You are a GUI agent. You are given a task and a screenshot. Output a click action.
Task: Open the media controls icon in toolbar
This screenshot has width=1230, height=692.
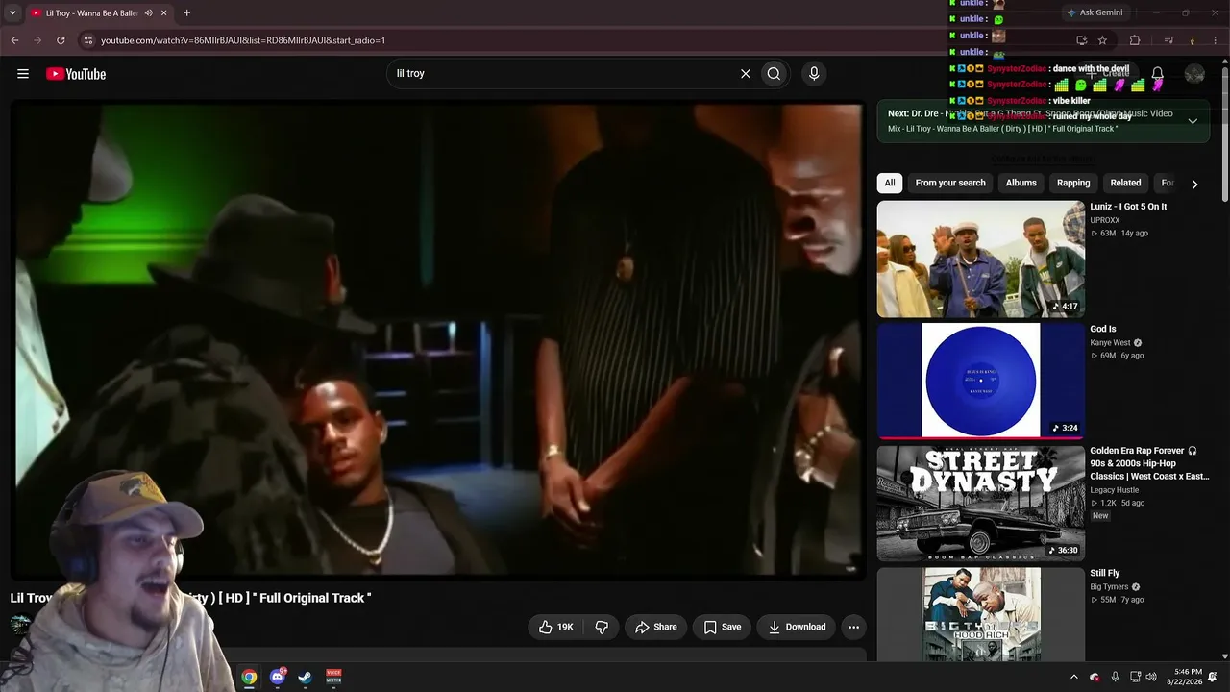coord(1169,40)
